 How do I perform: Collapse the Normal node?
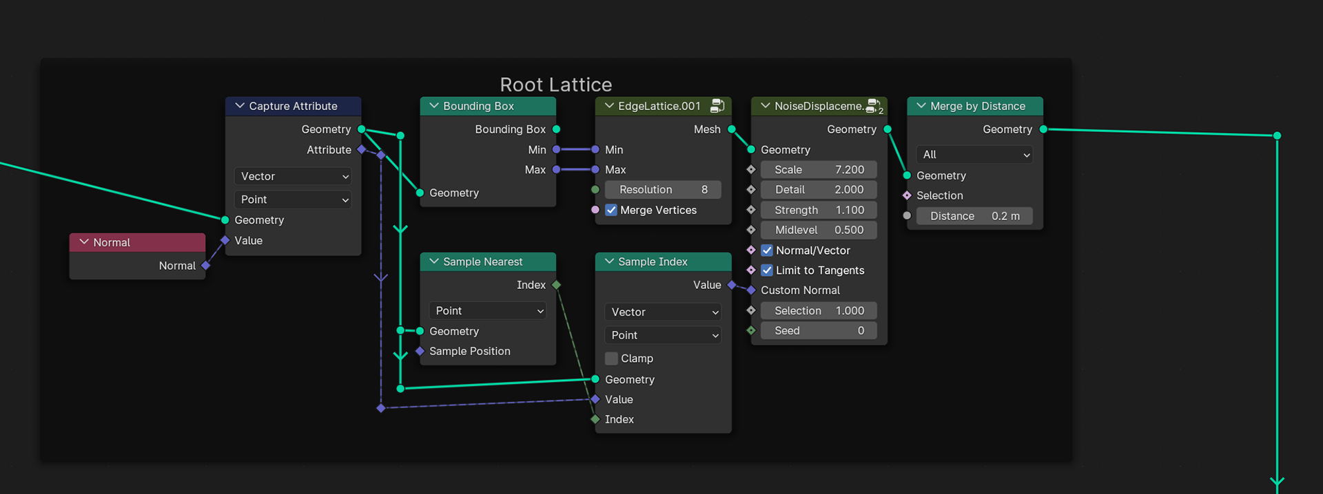[84, 242]
